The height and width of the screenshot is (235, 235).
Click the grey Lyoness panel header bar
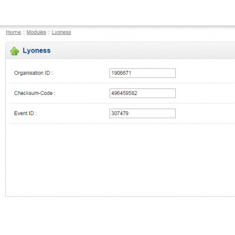[x=120, y=51]
